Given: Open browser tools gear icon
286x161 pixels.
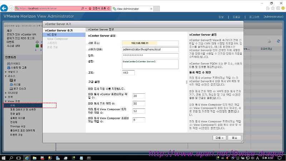Looking at the screenshot, I should pyautogui.click(x=278, y=8).
